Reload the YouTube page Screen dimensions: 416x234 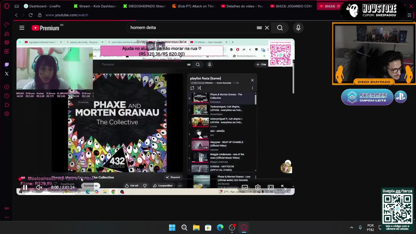point(31,15)
